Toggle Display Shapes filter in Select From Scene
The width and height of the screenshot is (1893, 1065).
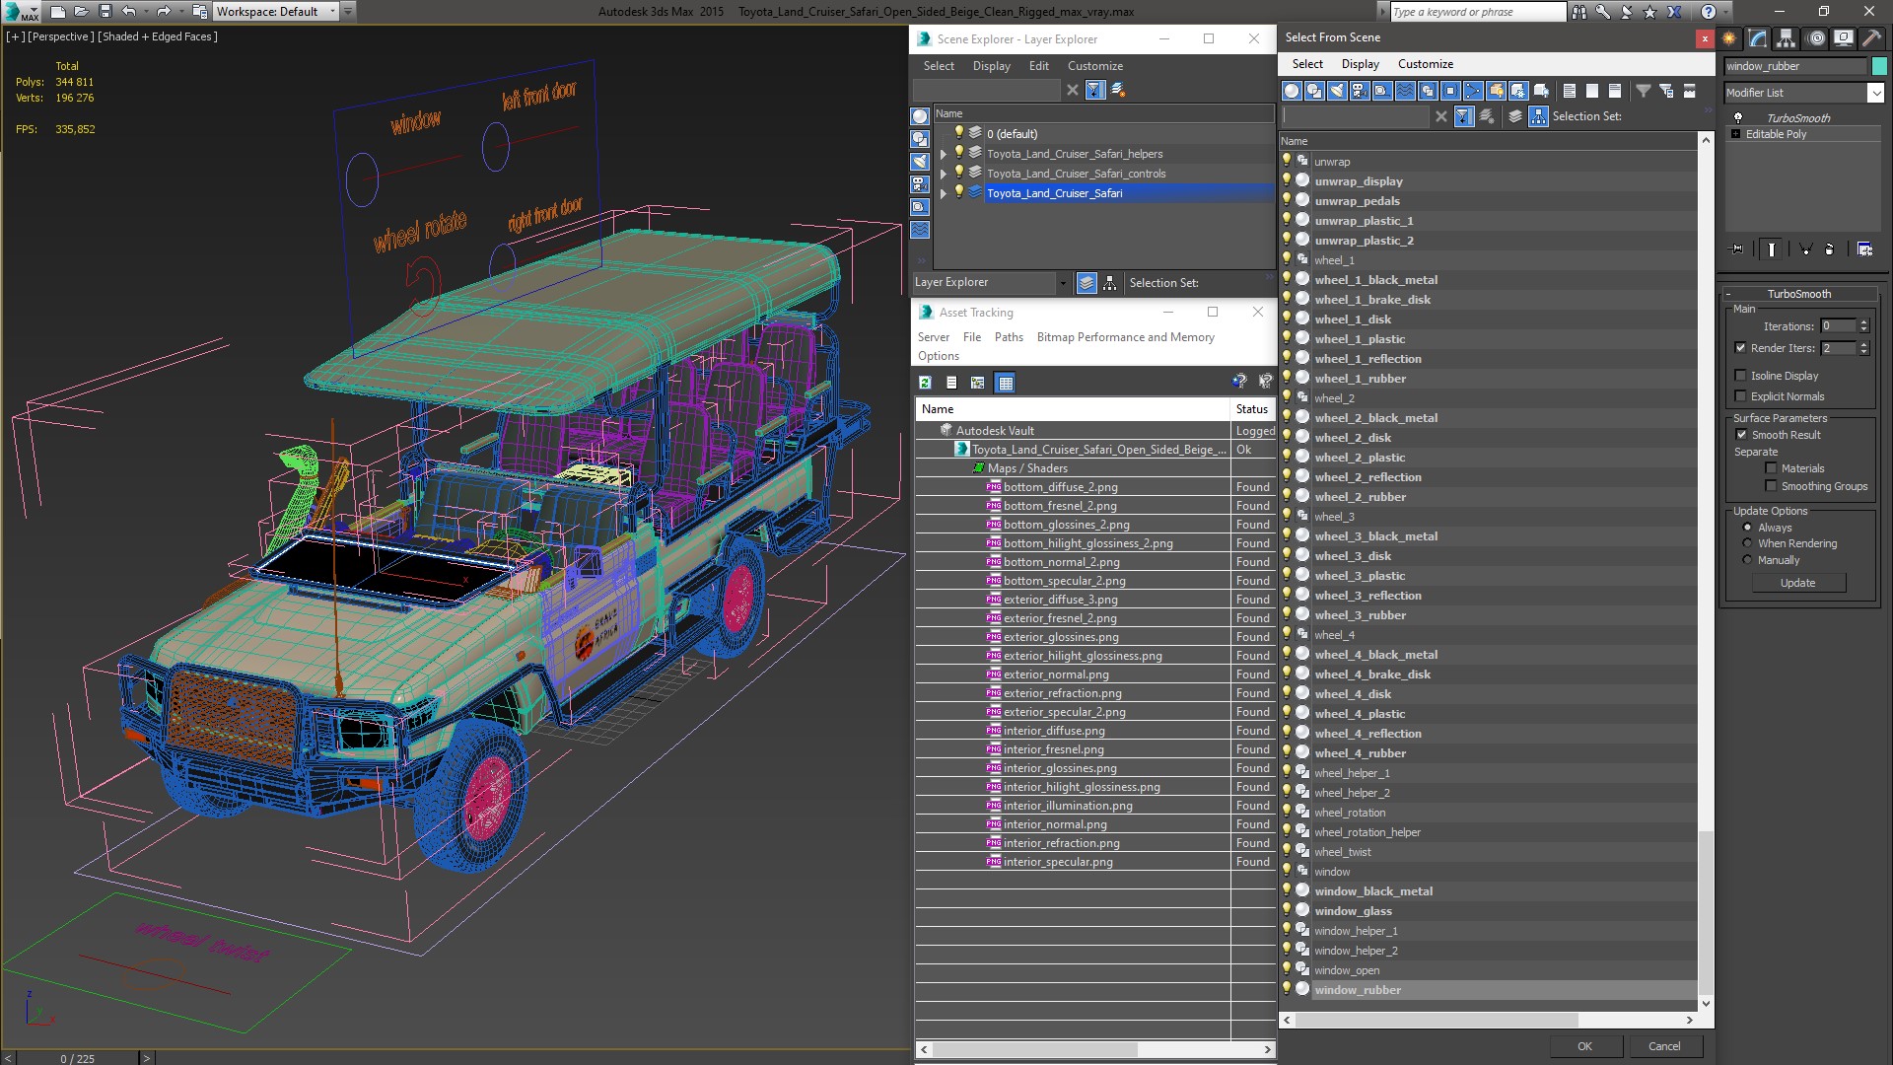[x=1314, y=91]
